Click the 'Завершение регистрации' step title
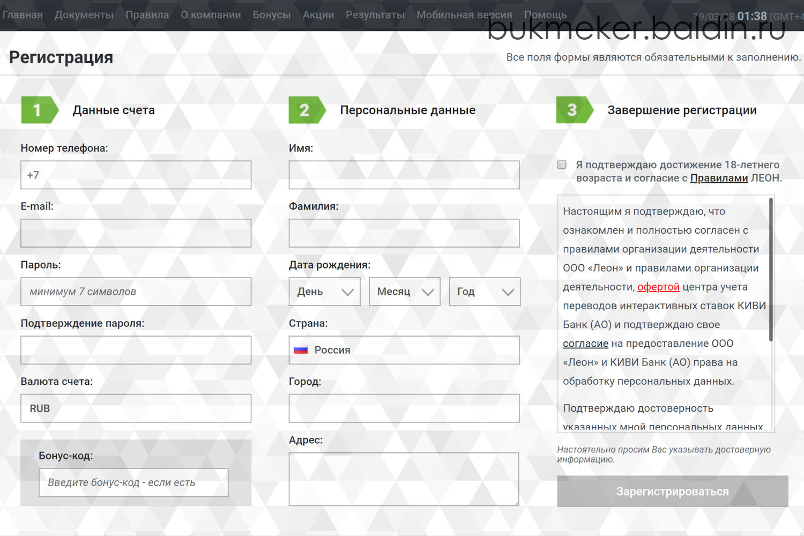Image resolution: width=804 pixels, height=536 pixels. [682, 110]
